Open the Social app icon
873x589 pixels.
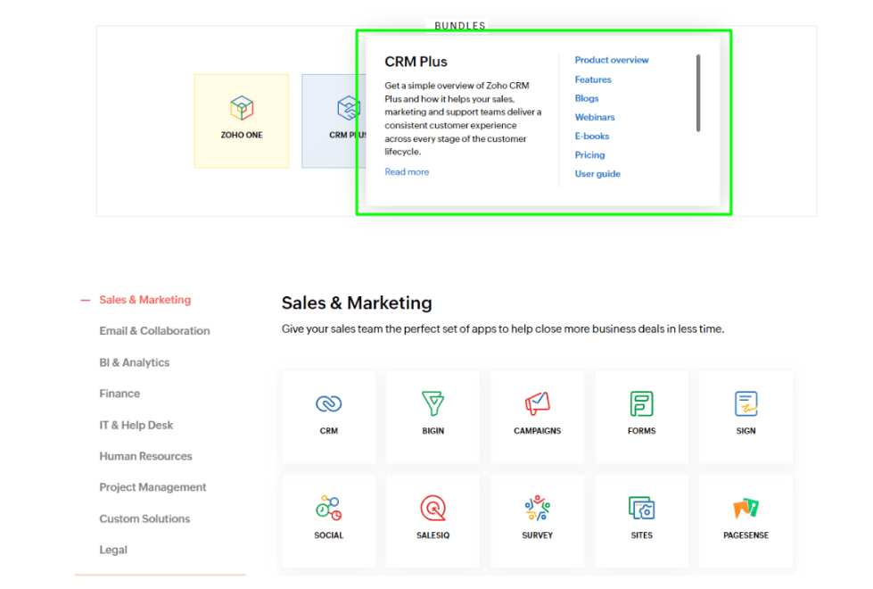tap(328, 508)
